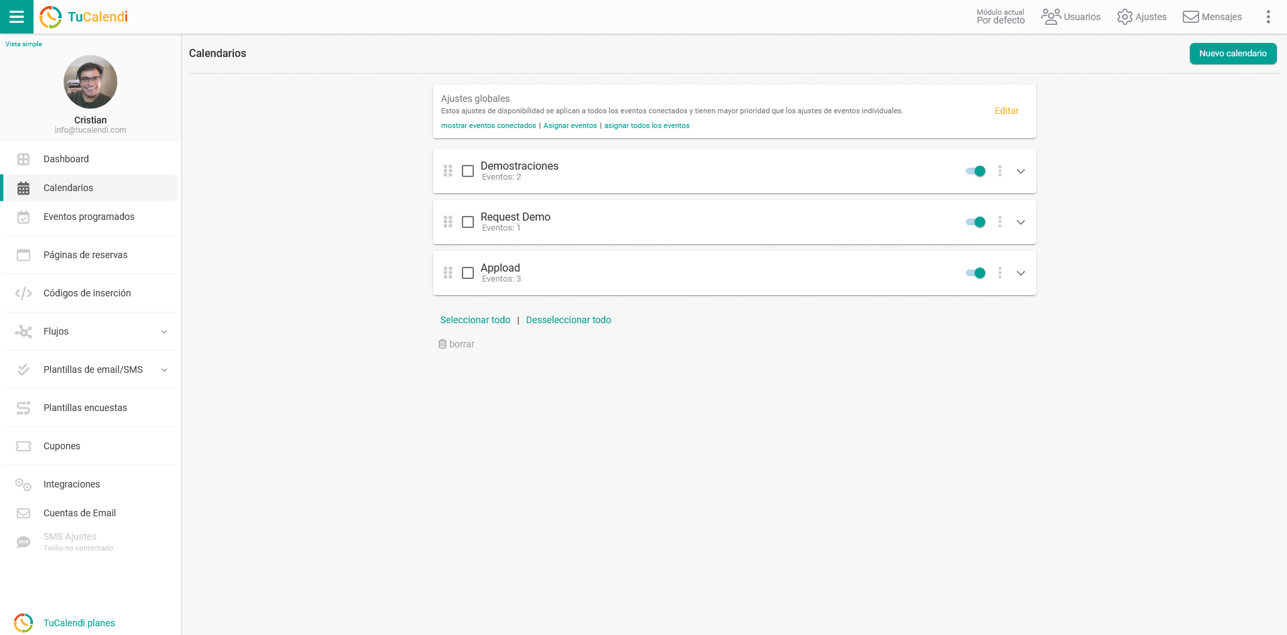Screen dimensions: 1287x635
Task: Open Ajustes gear in the top bar
Action: pyautogui.click(x=1142, y=17)
